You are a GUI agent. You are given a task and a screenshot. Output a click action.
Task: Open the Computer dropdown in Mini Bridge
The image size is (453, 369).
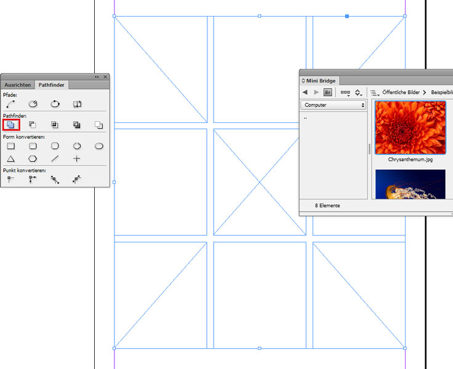point(334,105)
